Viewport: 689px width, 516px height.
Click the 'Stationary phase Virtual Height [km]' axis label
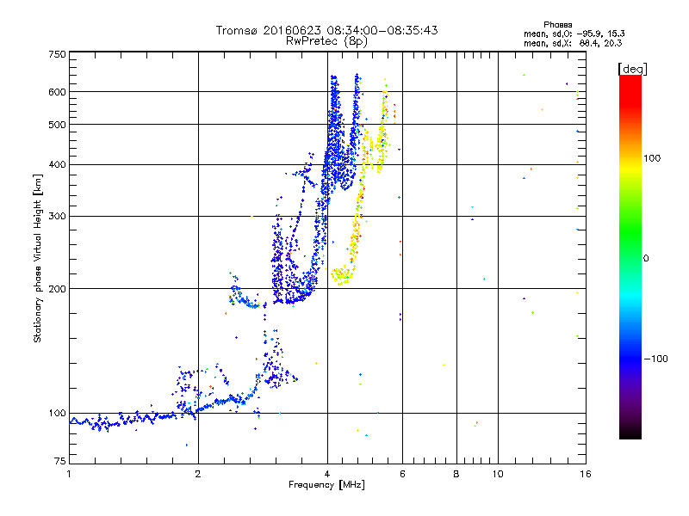(x=37, y=258)
